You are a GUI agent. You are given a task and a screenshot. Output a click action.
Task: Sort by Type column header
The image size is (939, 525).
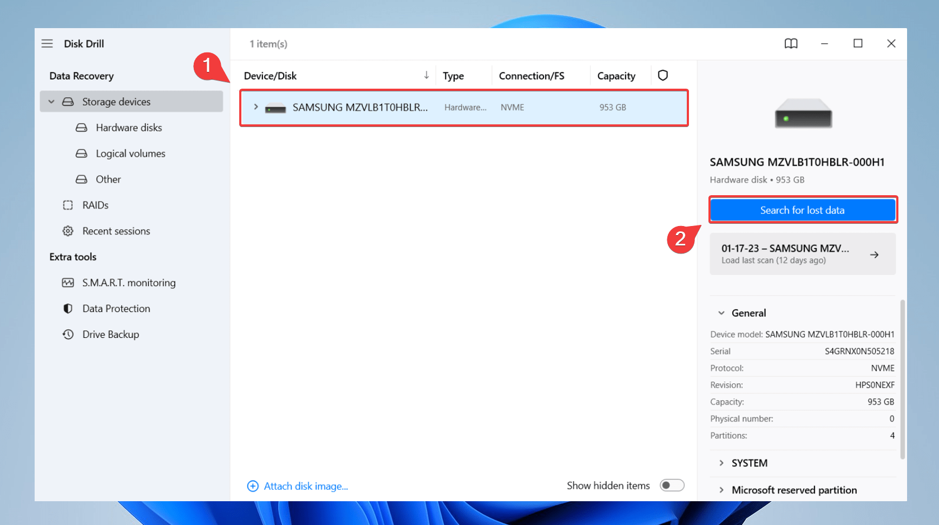(453, 76)
